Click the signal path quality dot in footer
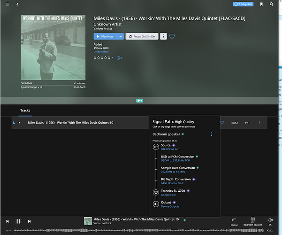The width and height of the screenshot is (282, 235). coord(184,220)
